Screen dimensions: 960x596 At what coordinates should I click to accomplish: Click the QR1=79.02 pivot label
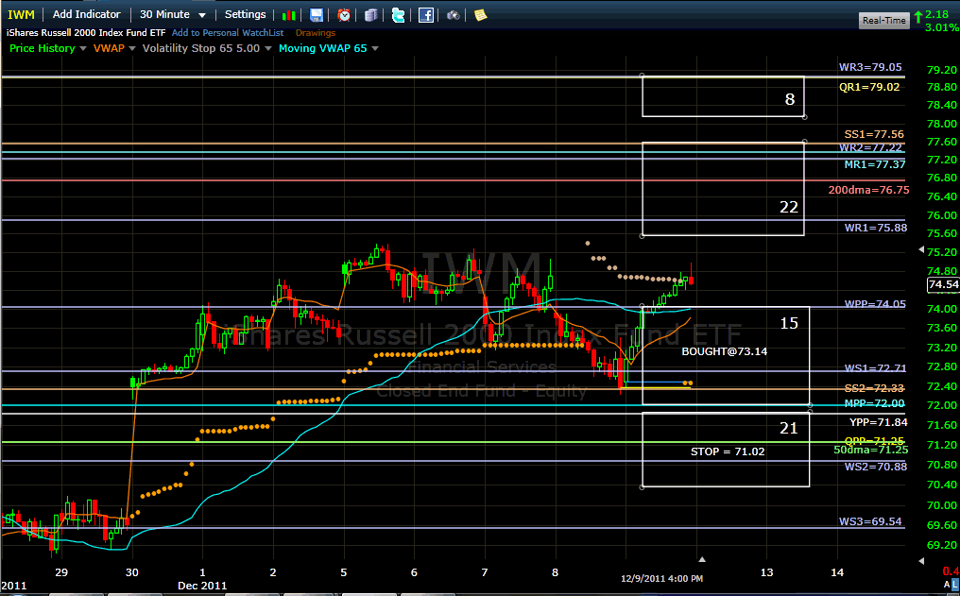pyautogui.click(x=869, y=87)
